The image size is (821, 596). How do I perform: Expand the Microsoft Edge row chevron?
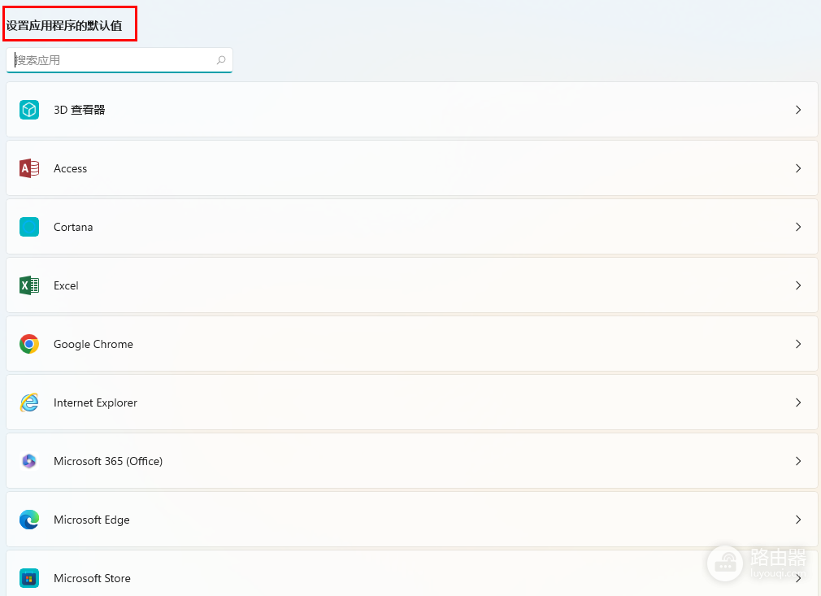click(798, 520)
